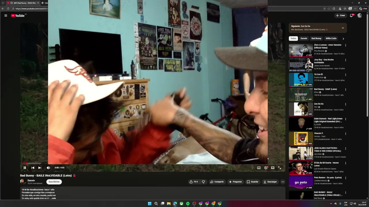Expand the description with ...más
Screen dimensions: 369x207
point(53,198)
